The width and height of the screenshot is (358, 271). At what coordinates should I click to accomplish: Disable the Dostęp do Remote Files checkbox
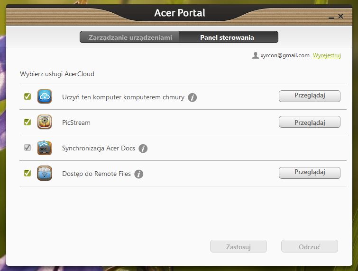coord(28,173)
